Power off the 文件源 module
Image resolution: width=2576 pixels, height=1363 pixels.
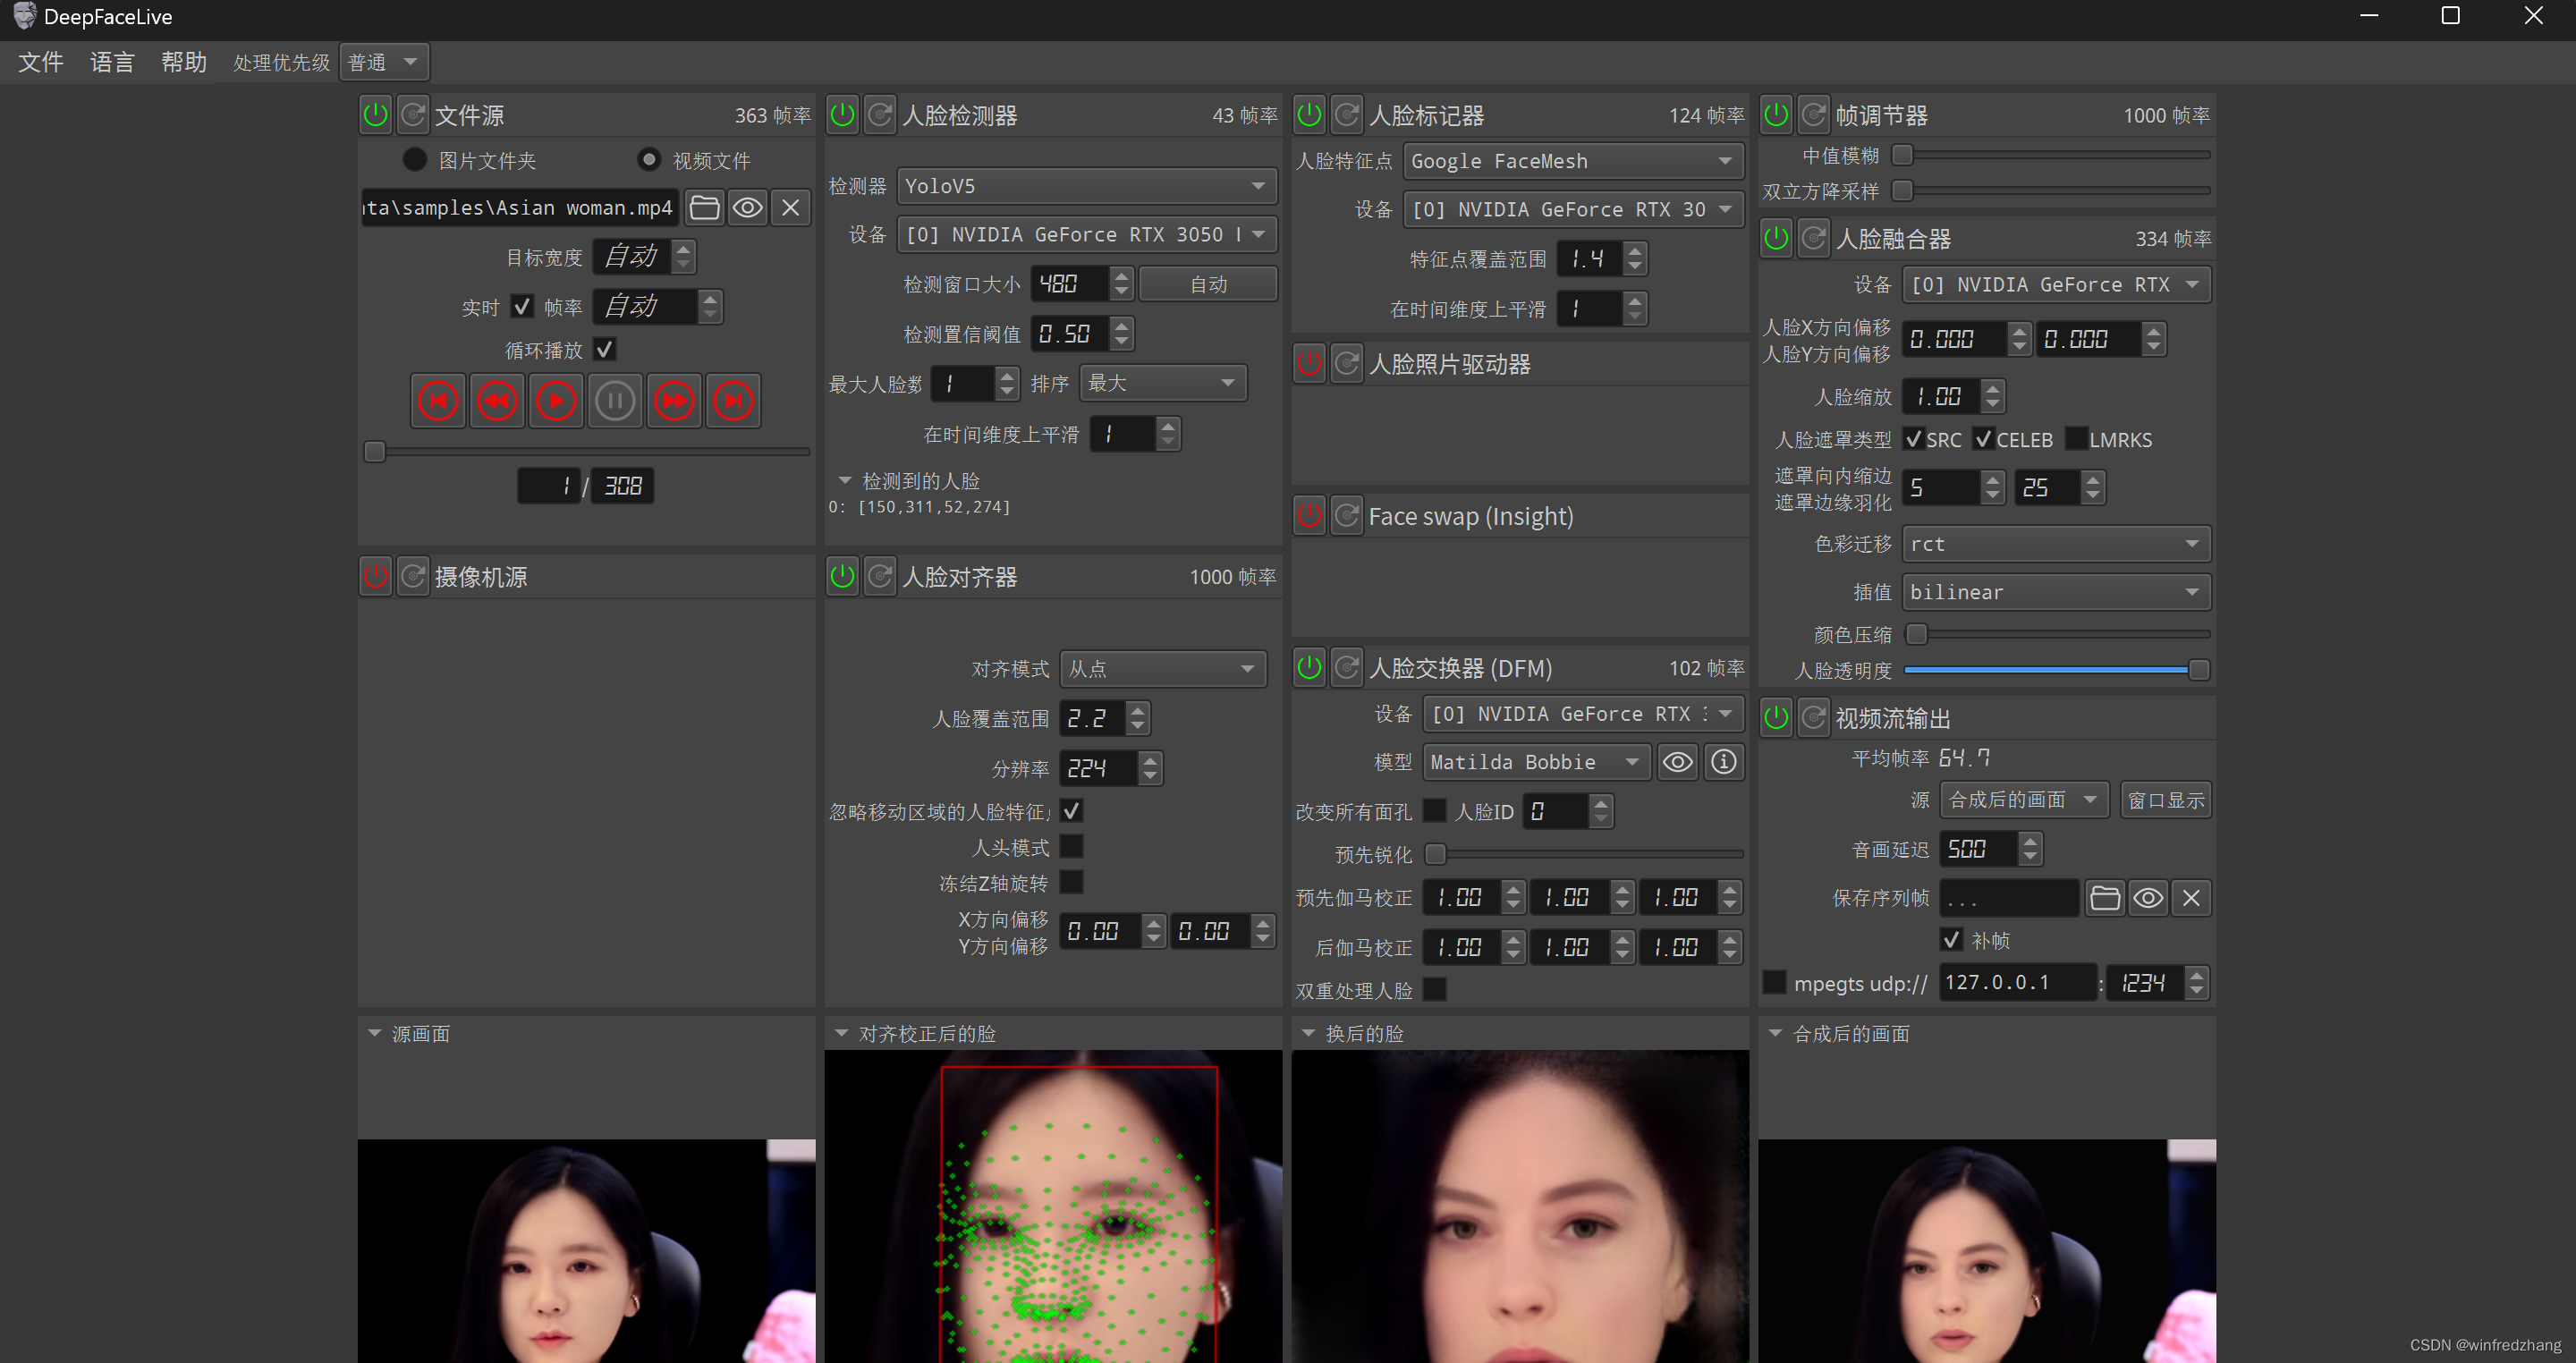click(375, 115)
